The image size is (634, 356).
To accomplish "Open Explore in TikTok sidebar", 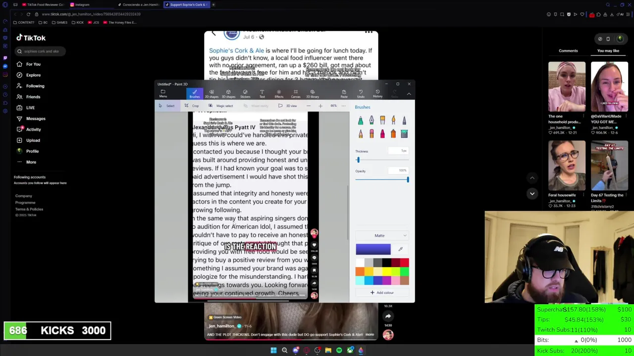I will pyautogui.click(x=29, y=75).
